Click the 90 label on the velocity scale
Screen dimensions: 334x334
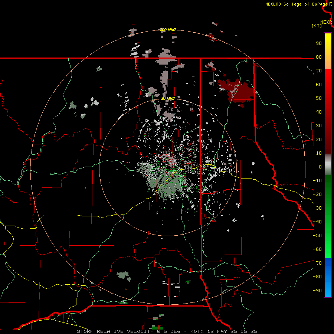pyautogui.click(x=319, y=43)
